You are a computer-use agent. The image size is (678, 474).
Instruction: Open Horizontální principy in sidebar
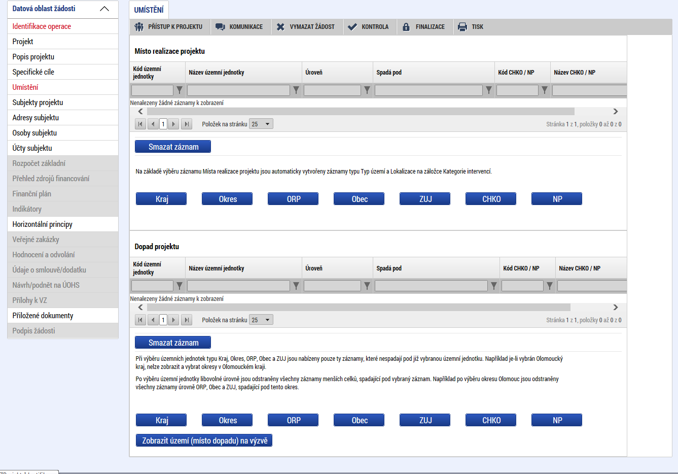(x=63, y=224)
